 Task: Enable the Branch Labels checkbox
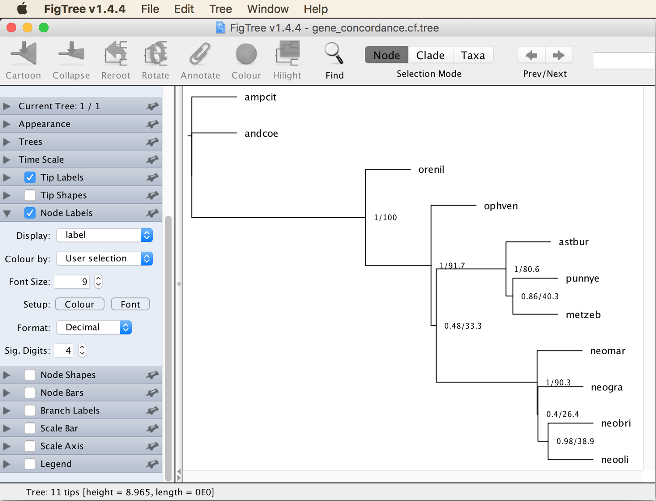point(30,411)
